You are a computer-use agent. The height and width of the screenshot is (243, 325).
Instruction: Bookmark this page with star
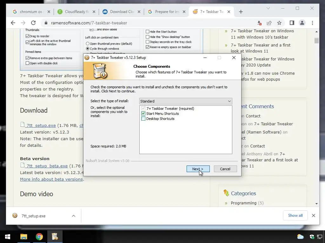(279, 23)
